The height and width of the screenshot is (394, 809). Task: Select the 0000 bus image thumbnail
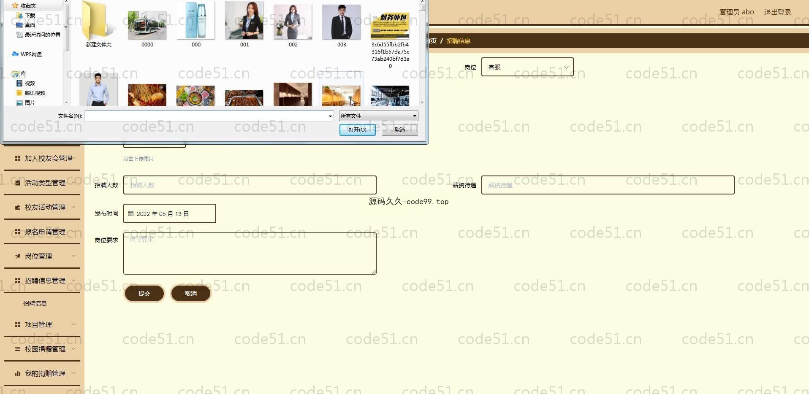pyautogui.click(x=147, y=25)
